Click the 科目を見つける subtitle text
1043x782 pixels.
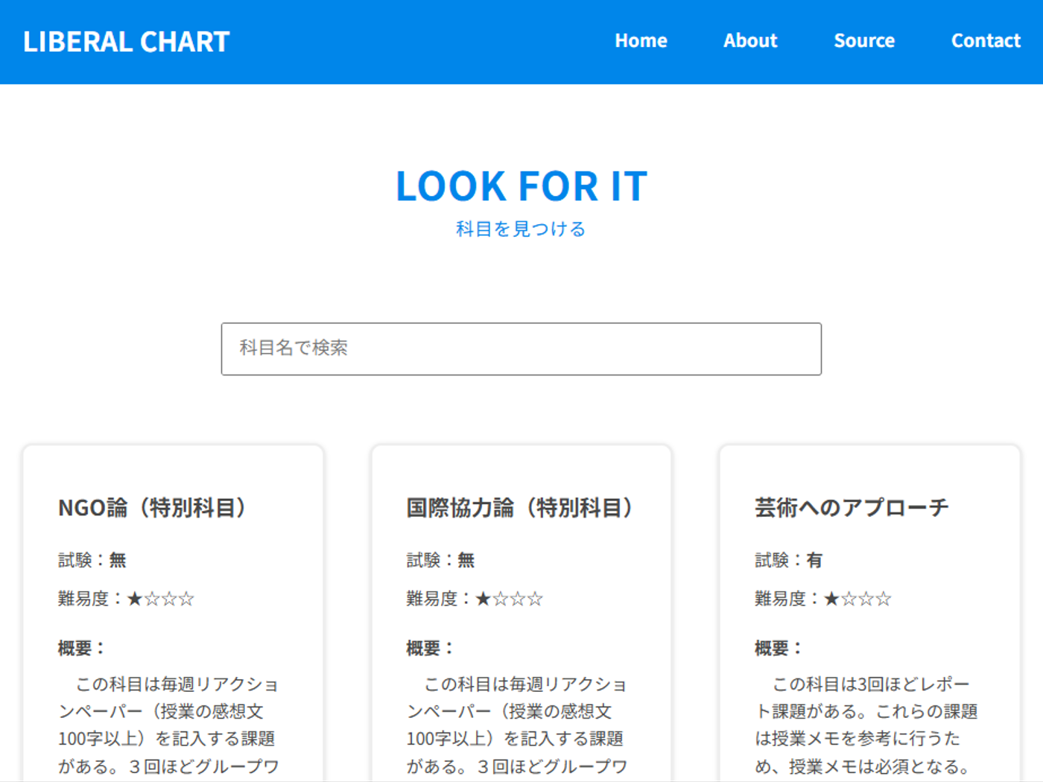pos(521,229)
